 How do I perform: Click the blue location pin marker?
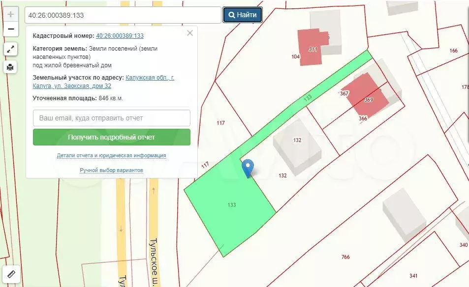point(249,169)
